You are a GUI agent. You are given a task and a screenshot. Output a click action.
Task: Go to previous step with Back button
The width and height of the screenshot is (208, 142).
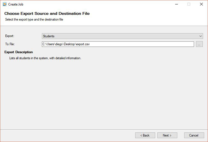tap(145, 135)
